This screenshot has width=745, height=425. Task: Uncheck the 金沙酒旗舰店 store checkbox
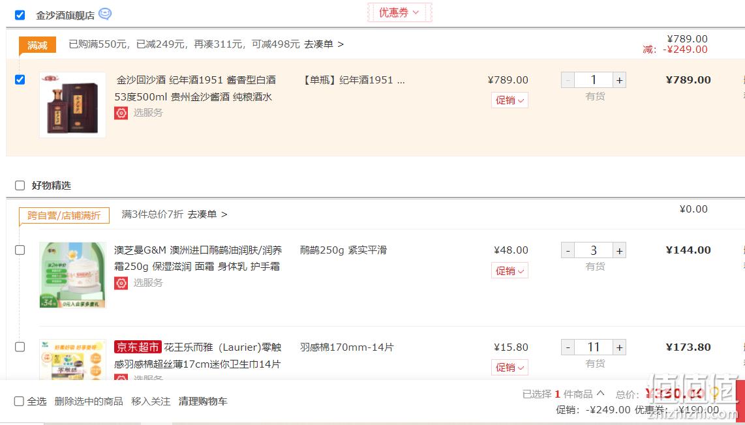coord(20,15)
